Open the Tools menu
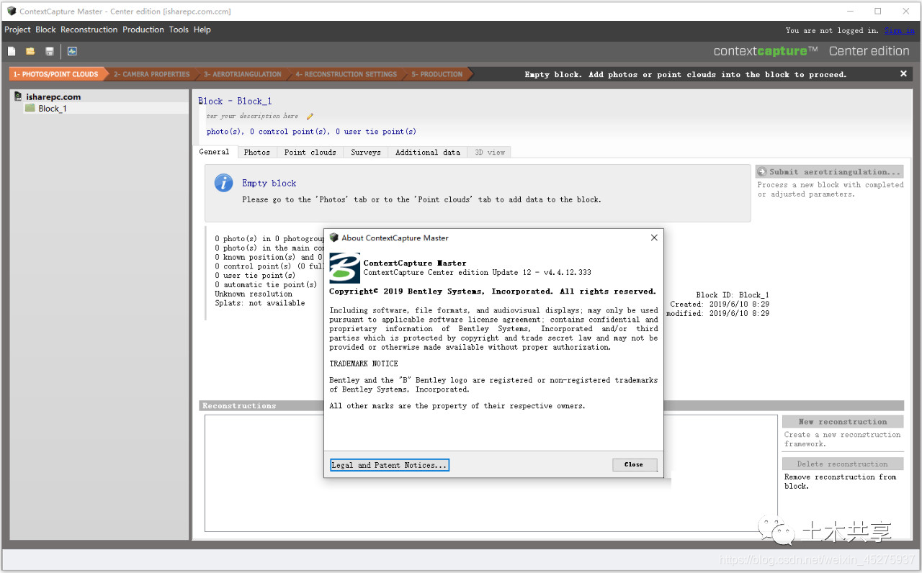This screenshot has width=922, height=573. (x=179, y=30)
